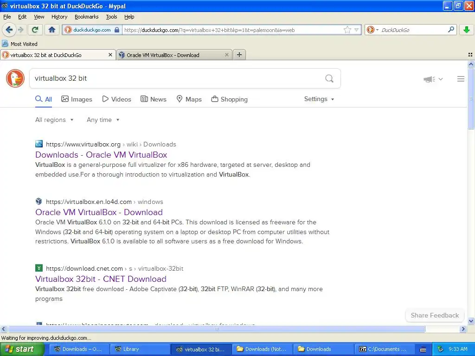Reload the current page
475x356 pixels.
[x=35, y=30]
